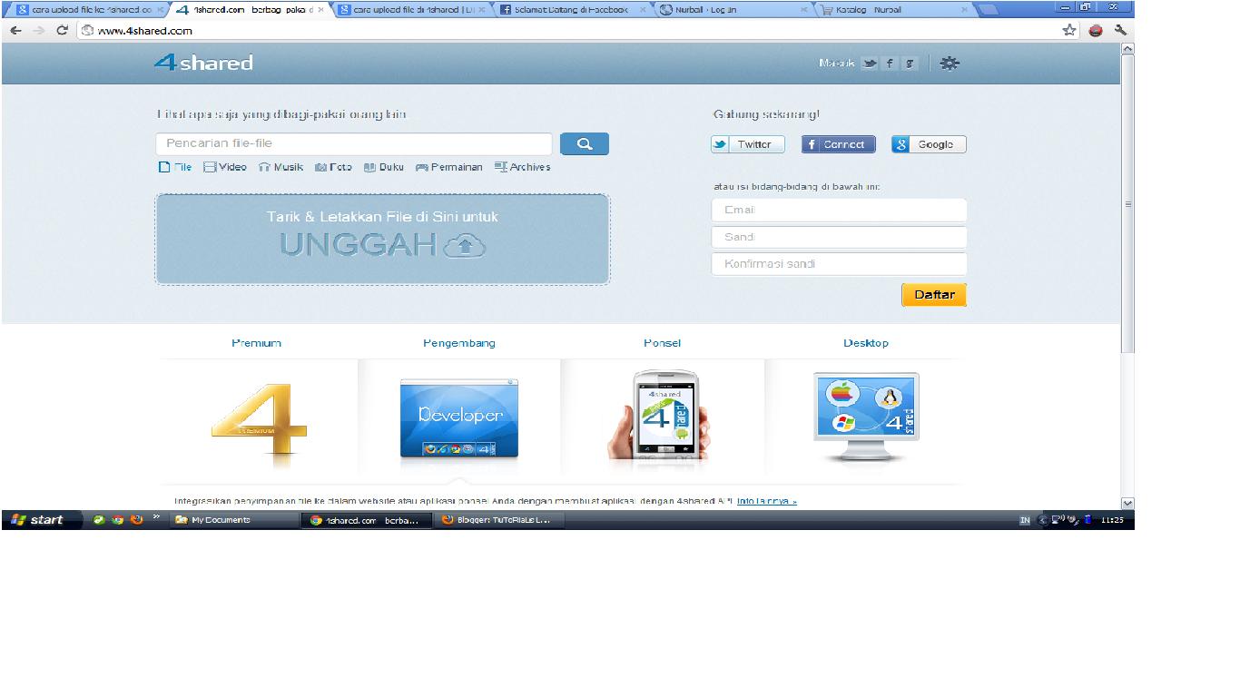Filter search by Archives type
This screenshot has width=1240, height=697.
click(x=522, y=167)
